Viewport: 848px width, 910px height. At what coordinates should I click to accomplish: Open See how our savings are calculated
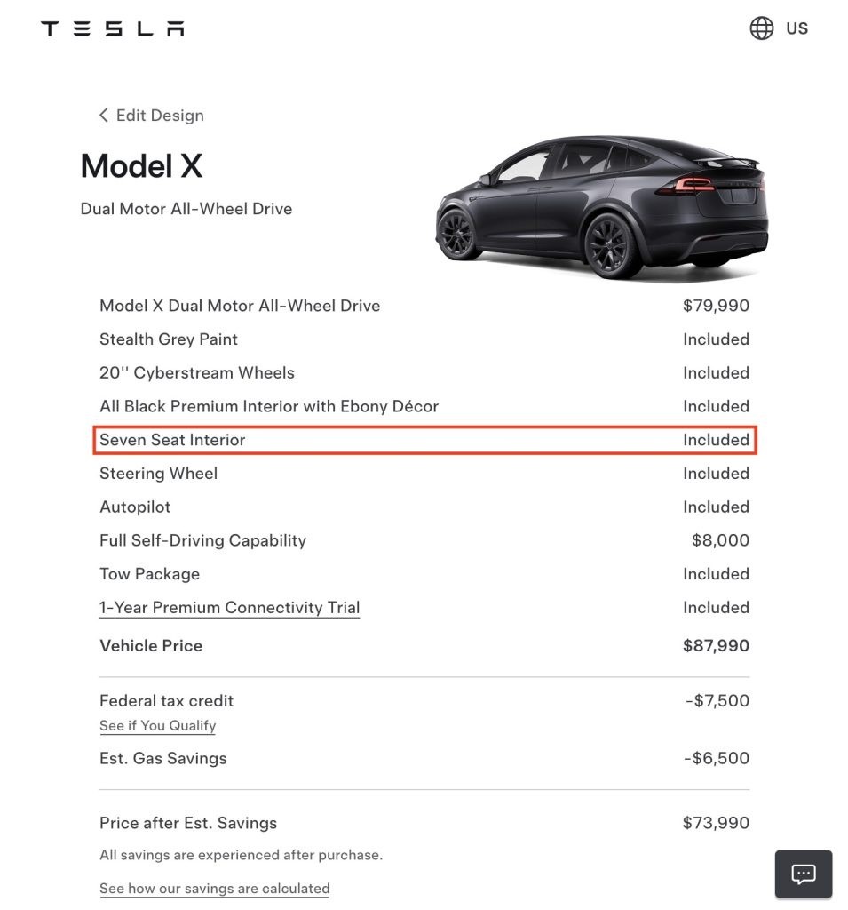[x=214, y=889]
